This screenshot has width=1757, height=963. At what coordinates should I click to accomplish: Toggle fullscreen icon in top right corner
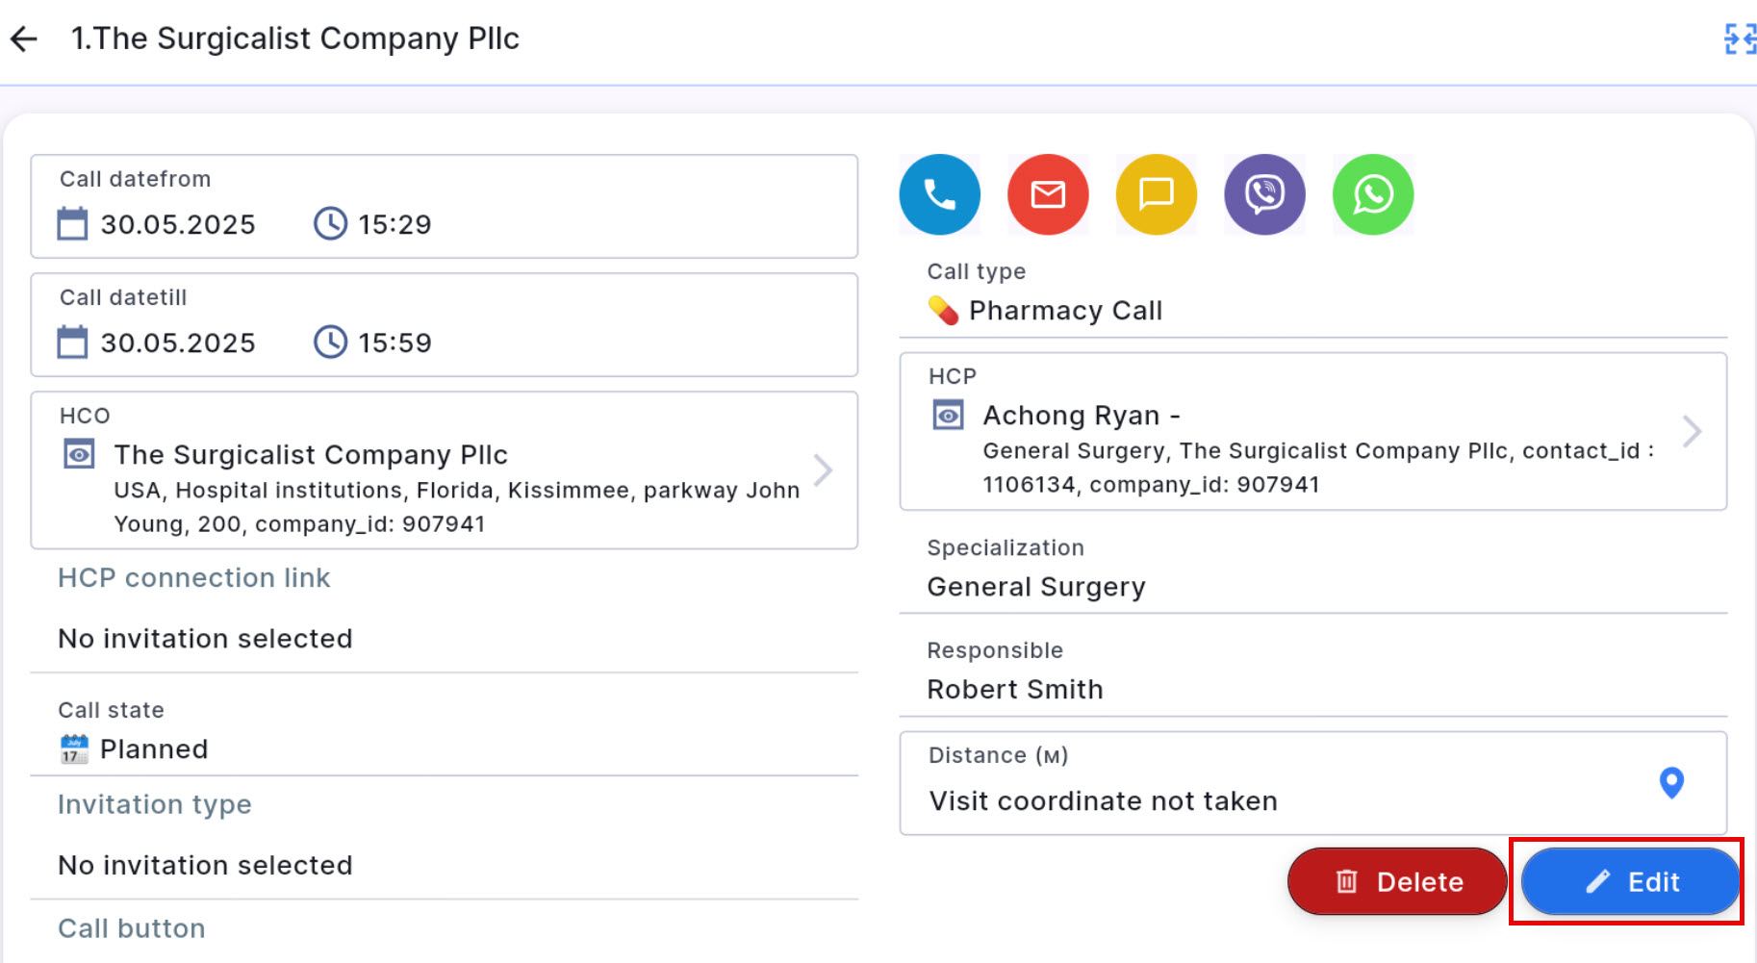(1739, 39)
